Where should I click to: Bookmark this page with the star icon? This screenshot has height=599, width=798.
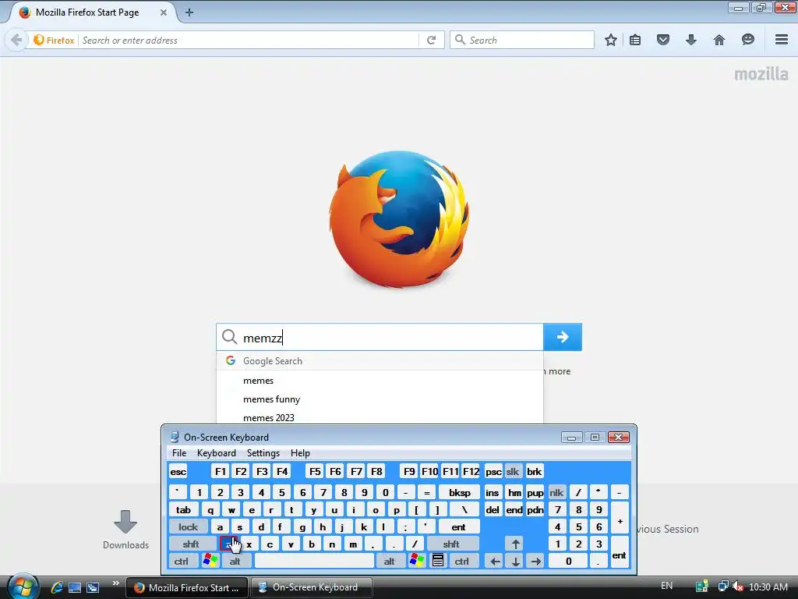pos(611,40)
